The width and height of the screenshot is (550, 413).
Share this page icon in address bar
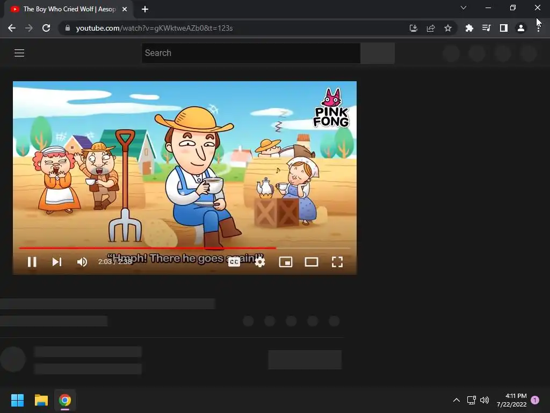(x=431, y=28)
